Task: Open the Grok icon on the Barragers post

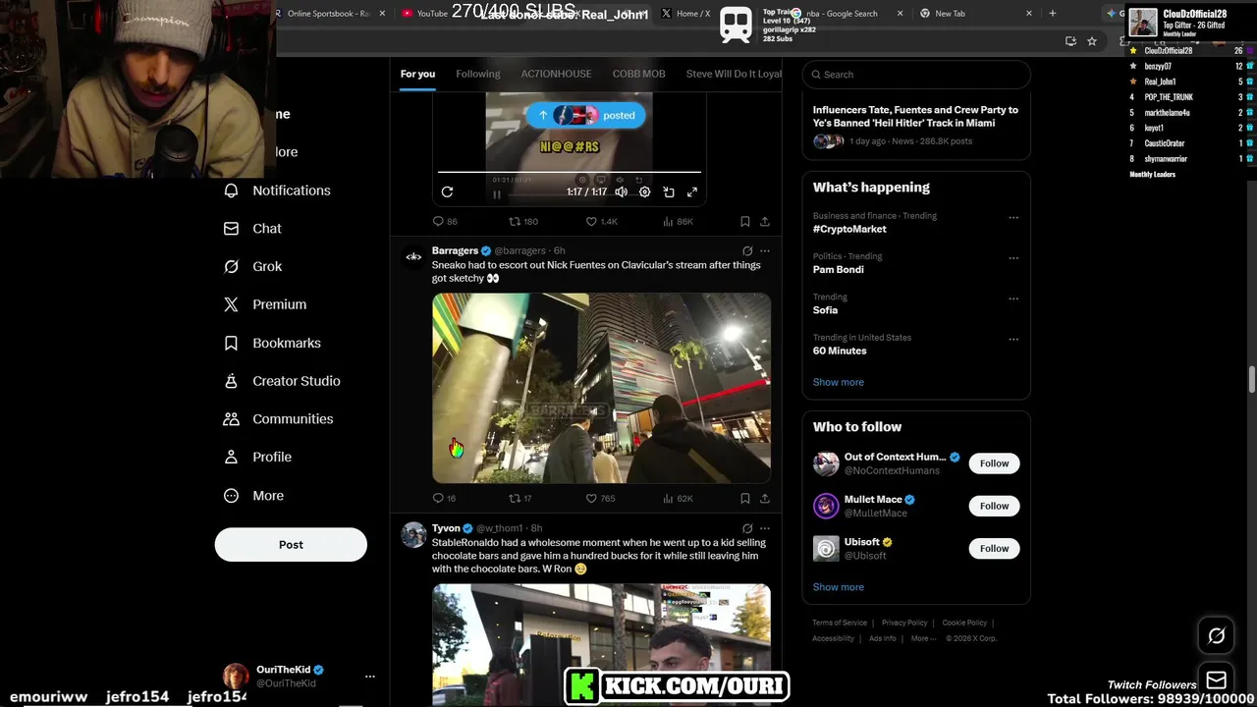Action: click(x=747, y=251)
